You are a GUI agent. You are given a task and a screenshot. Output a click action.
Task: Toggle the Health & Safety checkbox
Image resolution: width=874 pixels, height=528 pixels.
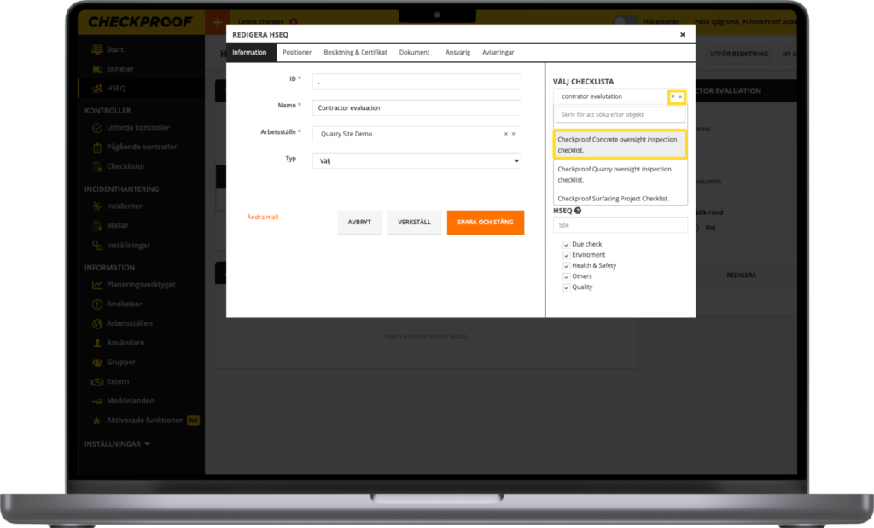(566, 265)
